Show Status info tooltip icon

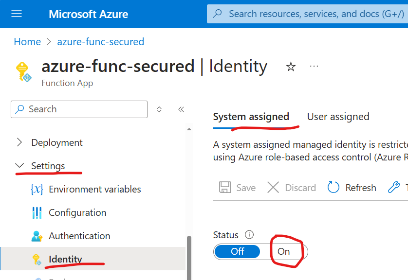pos(249,235)
